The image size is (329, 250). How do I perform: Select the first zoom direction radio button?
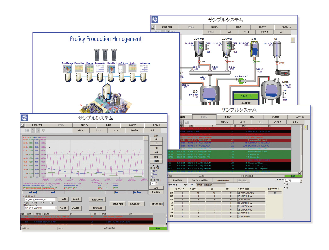point(151,171)
